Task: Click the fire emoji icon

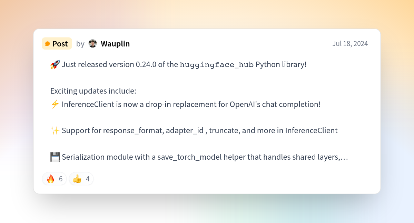Action: click(51, 179)
